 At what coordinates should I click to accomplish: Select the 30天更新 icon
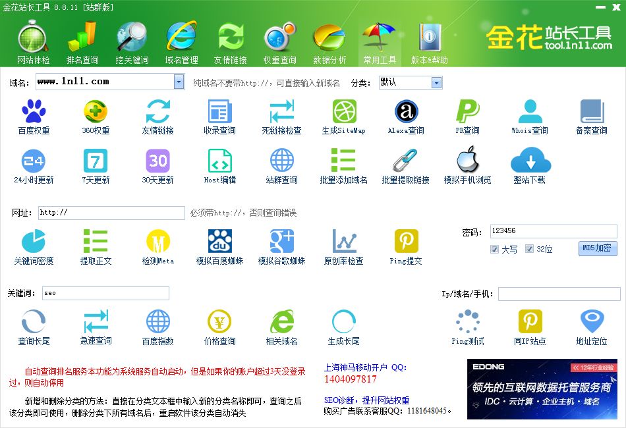tap(157, 161)
